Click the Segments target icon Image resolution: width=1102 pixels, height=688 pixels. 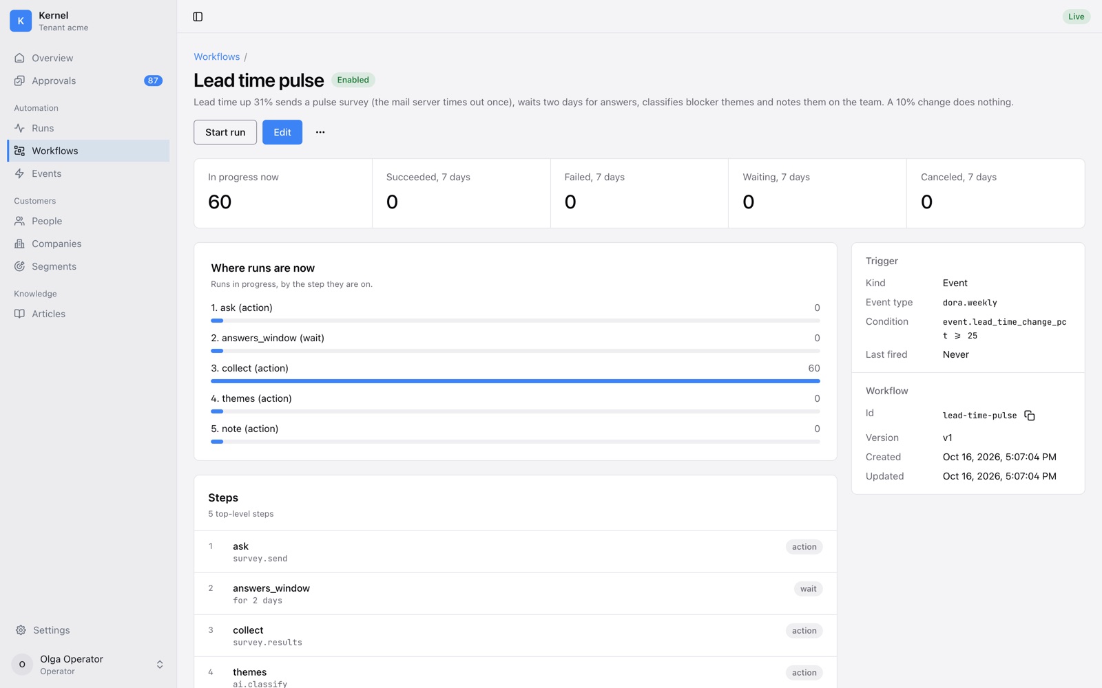point(19,266)
